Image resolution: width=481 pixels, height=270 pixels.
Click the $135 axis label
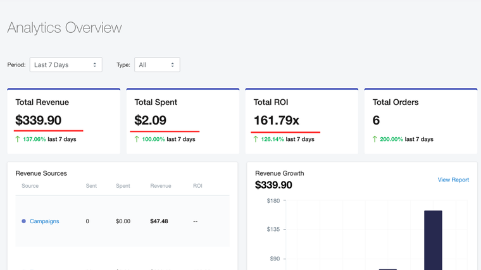(x=273, y=230)
